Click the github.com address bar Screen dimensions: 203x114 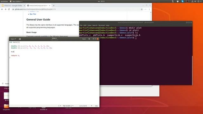[76, 9]
